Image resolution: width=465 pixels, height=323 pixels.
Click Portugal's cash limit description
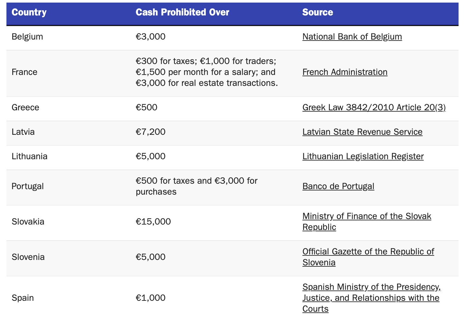pyautogui.click(x=196, y=186)
